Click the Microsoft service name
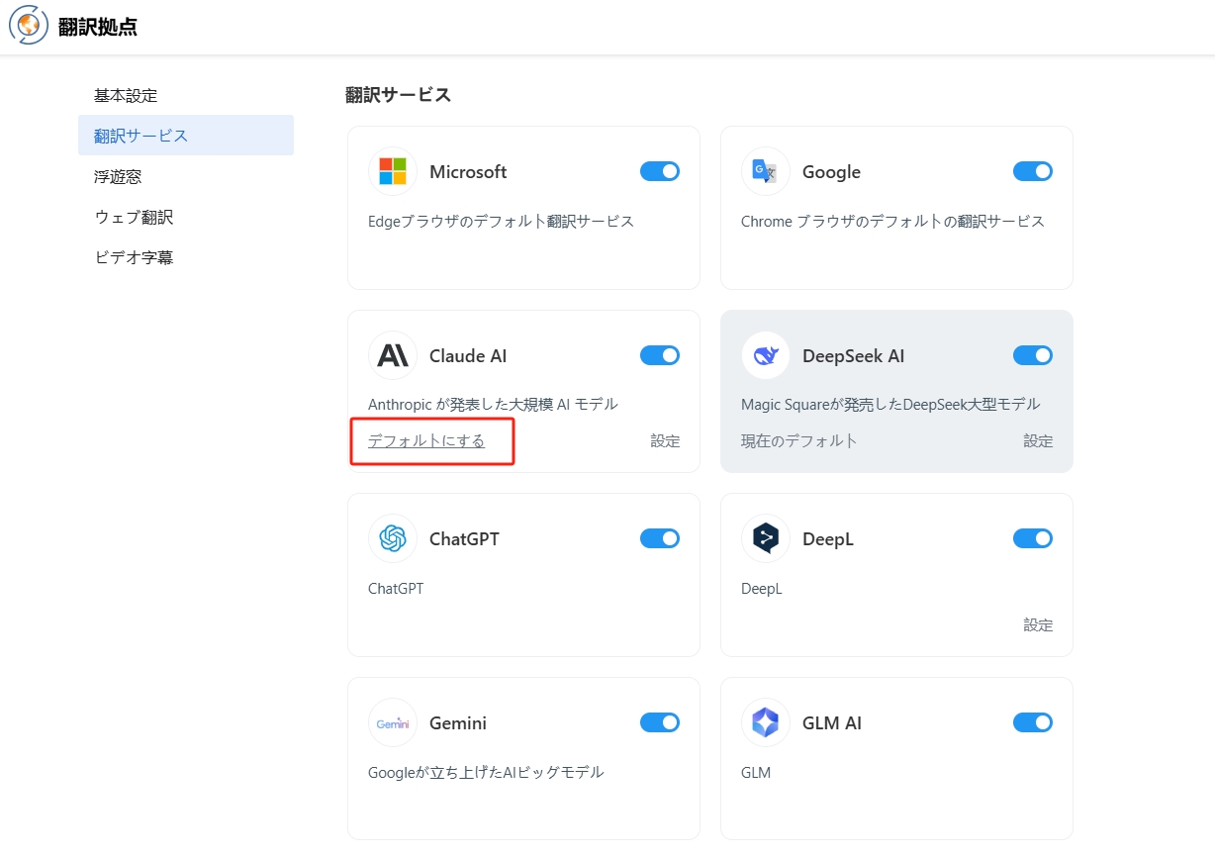 tap(468, 171)
